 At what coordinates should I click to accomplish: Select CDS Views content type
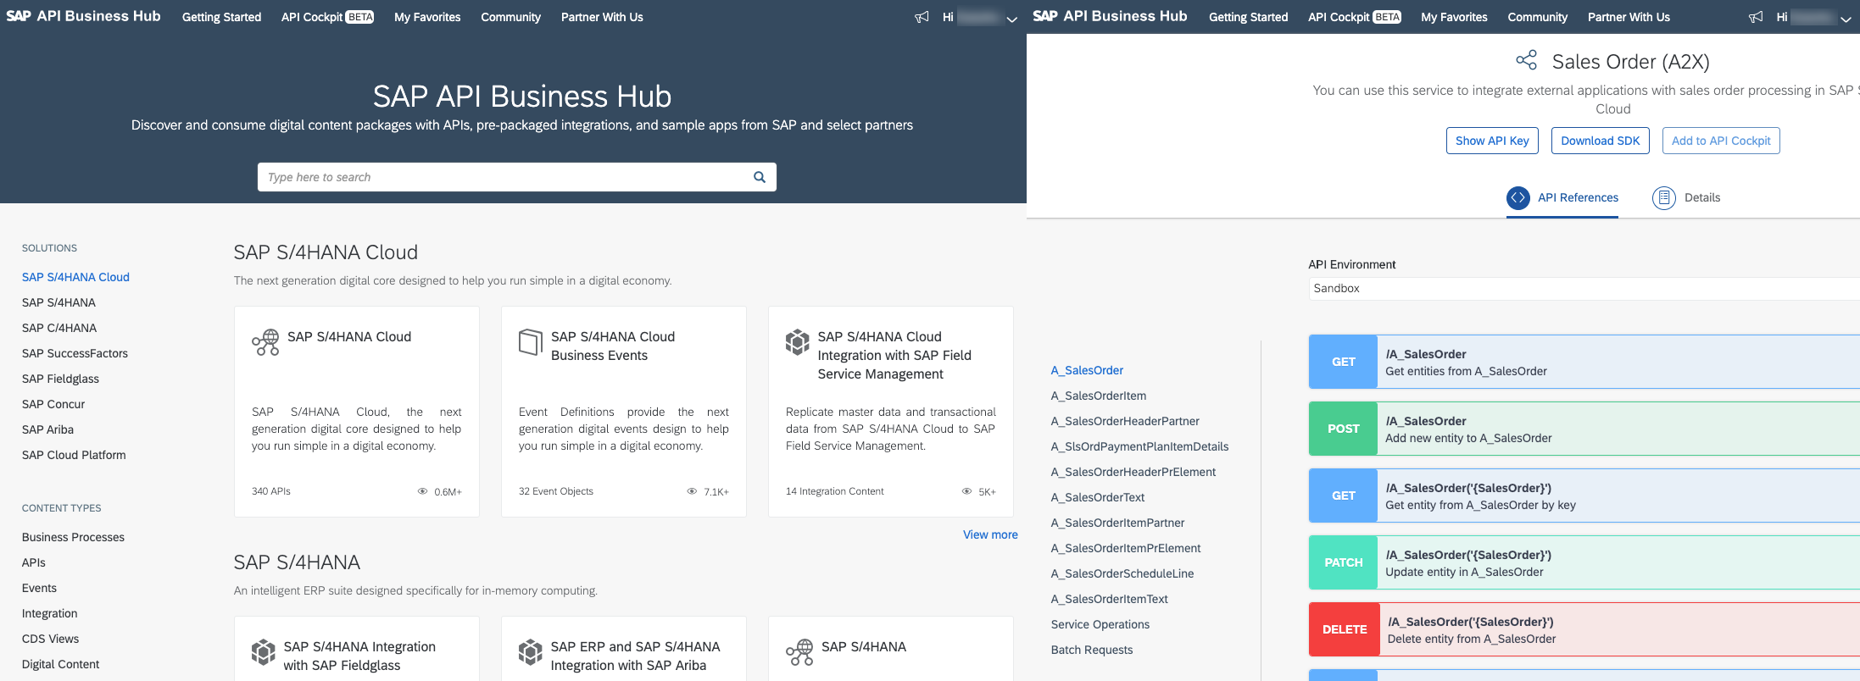coord(50,639)
